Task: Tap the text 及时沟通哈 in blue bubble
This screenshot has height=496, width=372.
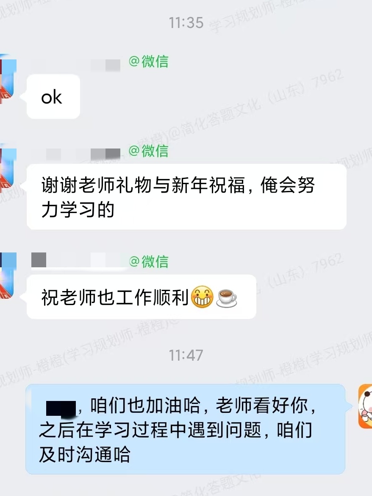Action: 85,455
